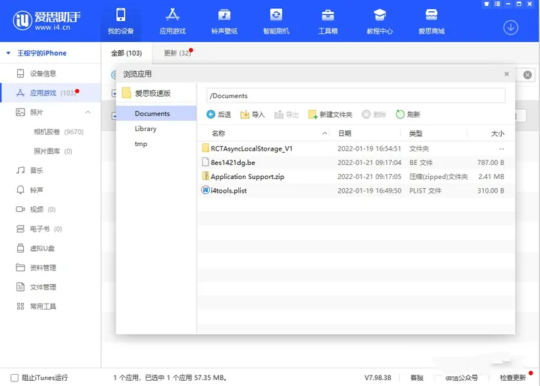Collapse the 王梭宇的iPhone device tree
Screen dimensions: 540x386
click(x=8, y=53)
